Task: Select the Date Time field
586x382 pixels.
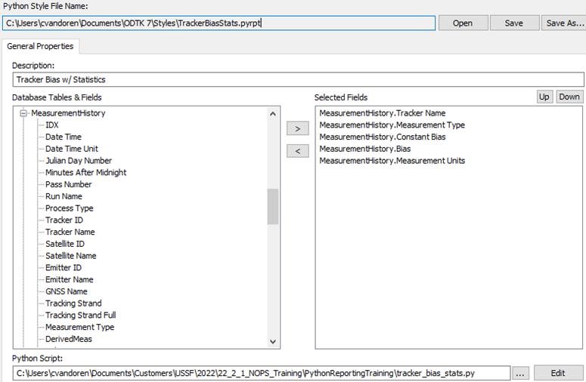Action: click(64, 137)
